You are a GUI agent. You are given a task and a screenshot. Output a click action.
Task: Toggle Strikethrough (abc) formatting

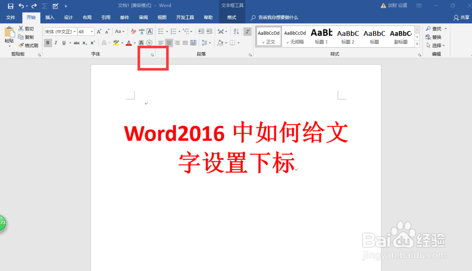click(77, 43)
